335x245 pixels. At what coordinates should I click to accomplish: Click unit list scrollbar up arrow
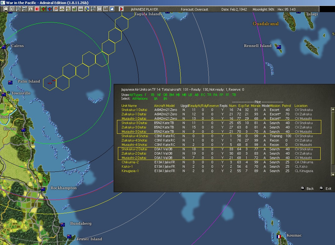(333, 109)
